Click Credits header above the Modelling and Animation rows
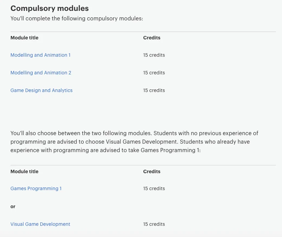 152,38
